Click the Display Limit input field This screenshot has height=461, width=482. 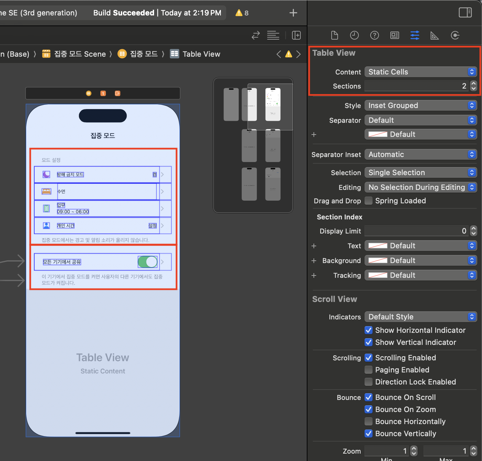pyautogui.click(x=417, y=231)
